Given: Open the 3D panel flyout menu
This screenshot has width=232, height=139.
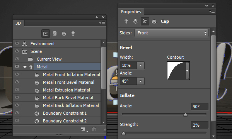Looking at the screenshot, I should click(102, 23).
